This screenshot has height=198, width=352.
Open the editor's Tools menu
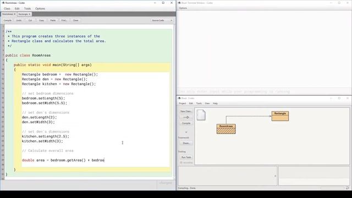28,9
